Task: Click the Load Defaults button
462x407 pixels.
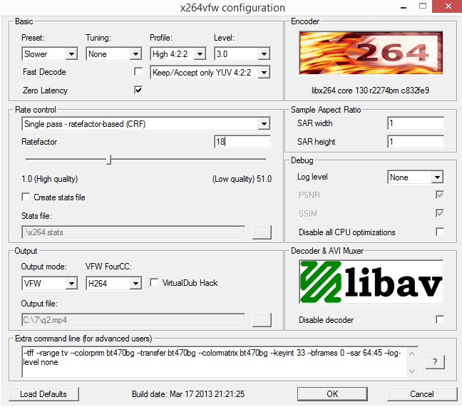Action: 43,394
